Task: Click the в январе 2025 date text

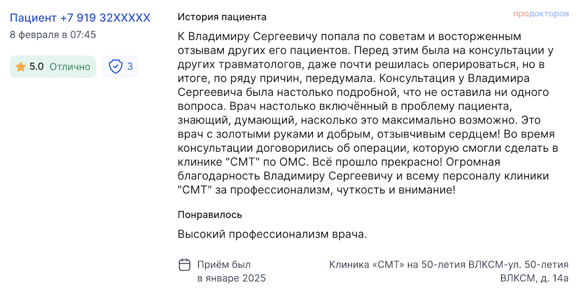Action: [x=232, y=279]
